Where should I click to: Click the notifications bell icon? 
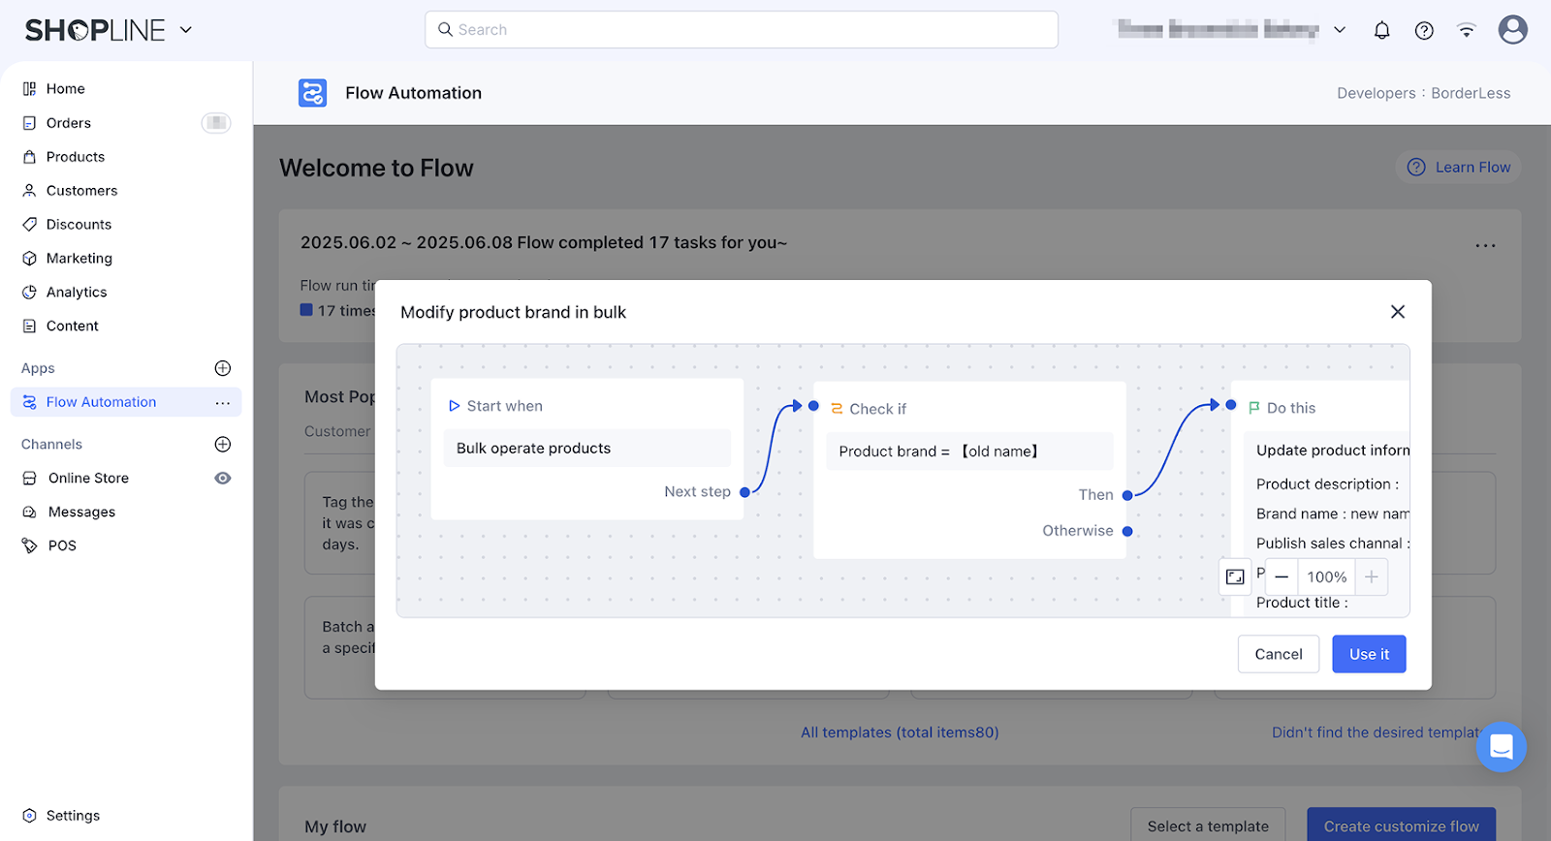[1381, 30]
